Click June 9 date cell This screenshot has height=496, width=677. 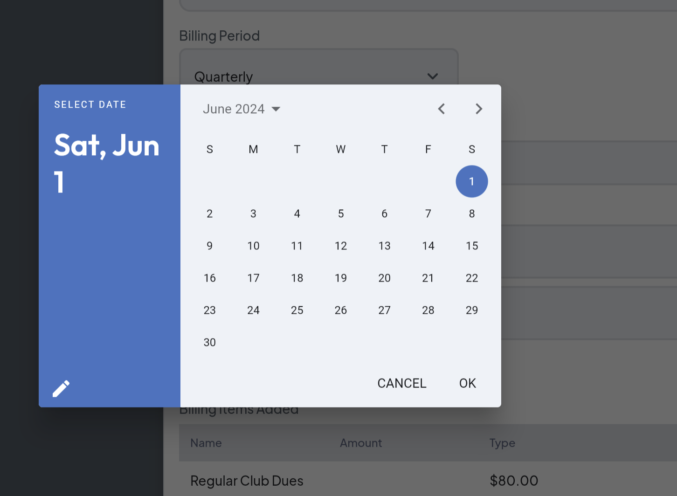[210, 246]
